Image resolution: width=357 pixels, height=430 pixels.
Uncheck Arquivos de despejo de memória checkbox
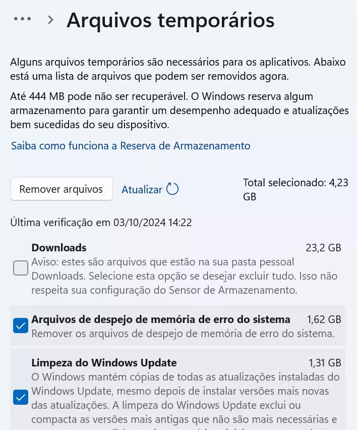tap(21, 326)
